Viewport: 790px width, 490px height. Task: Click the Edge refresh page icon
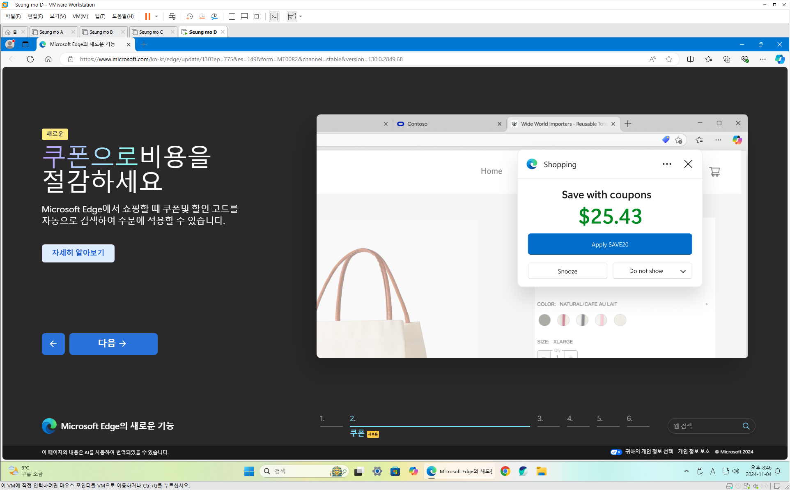(30, 59)
